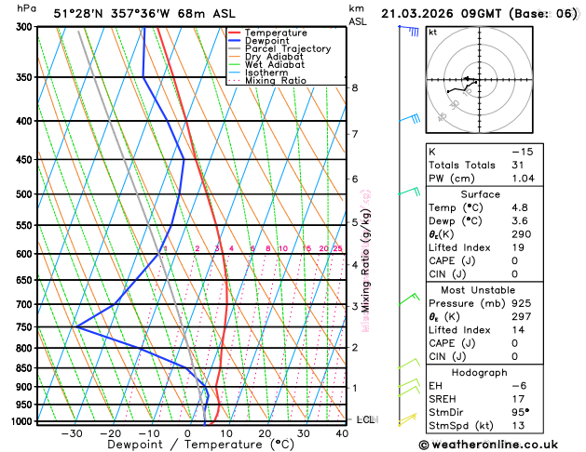Image resolution: width=586 pixels, height=452 pixels.
Task: Click the PW (cm) value 1.04
Action: 523,179
